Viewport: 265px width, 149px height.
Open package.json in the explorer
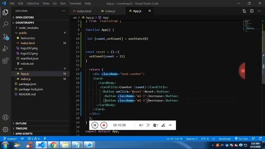tap(41, 84)
